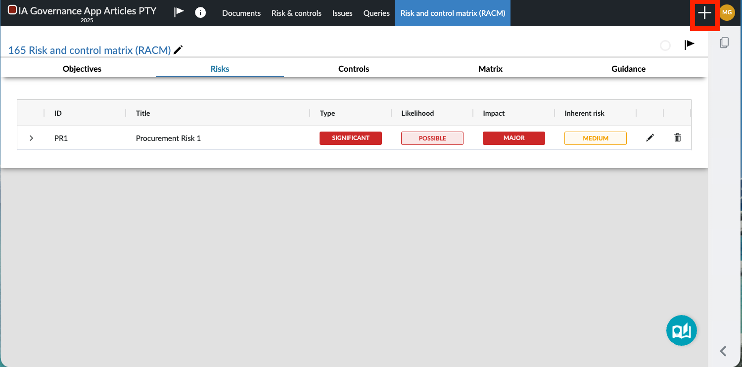This screenshot has height=367, width=742.
Task: Click the plus add icon in top bar
Action: coord(704,13)
